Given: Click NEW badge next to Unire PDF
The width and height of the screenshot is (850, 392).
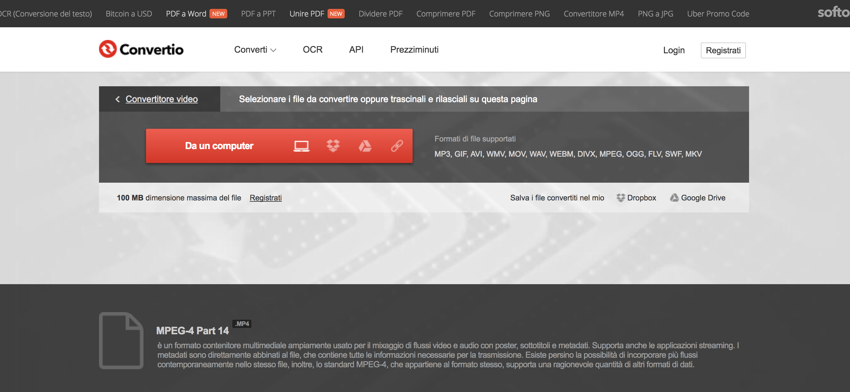Looking at the screenshot, I should [x=336, y=14].
